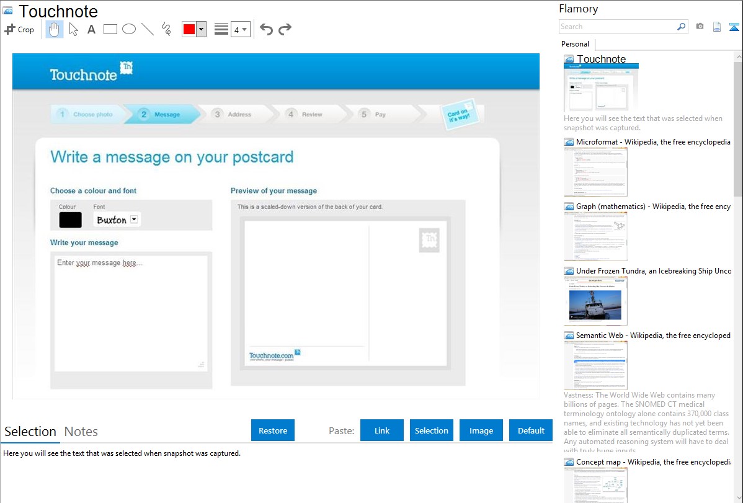Viewport: 743px width, 503px height.
Task: Click the line thickness icon
Action: point(221,29)
